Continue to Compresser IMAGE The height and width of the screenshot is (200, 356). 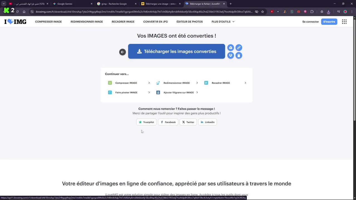(129, 83)
